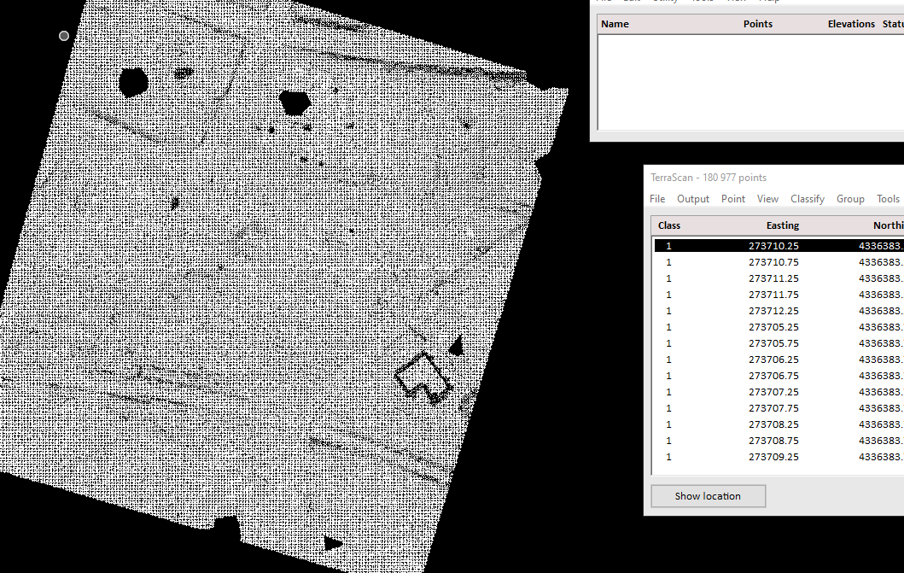This screenshot has height=573, width=904.
Task: Click the Name column header in trajectories window
Action: point(615,23)
